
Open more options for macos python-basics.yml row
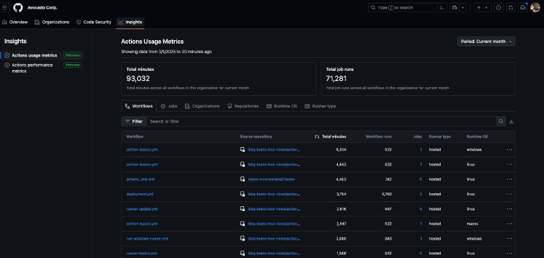click(509, 224)
